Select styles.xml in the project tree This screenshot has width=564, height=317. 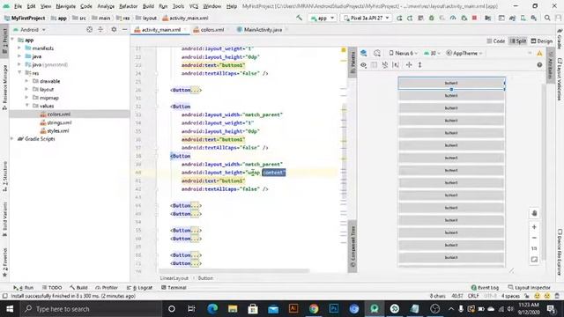pos(58,131)
